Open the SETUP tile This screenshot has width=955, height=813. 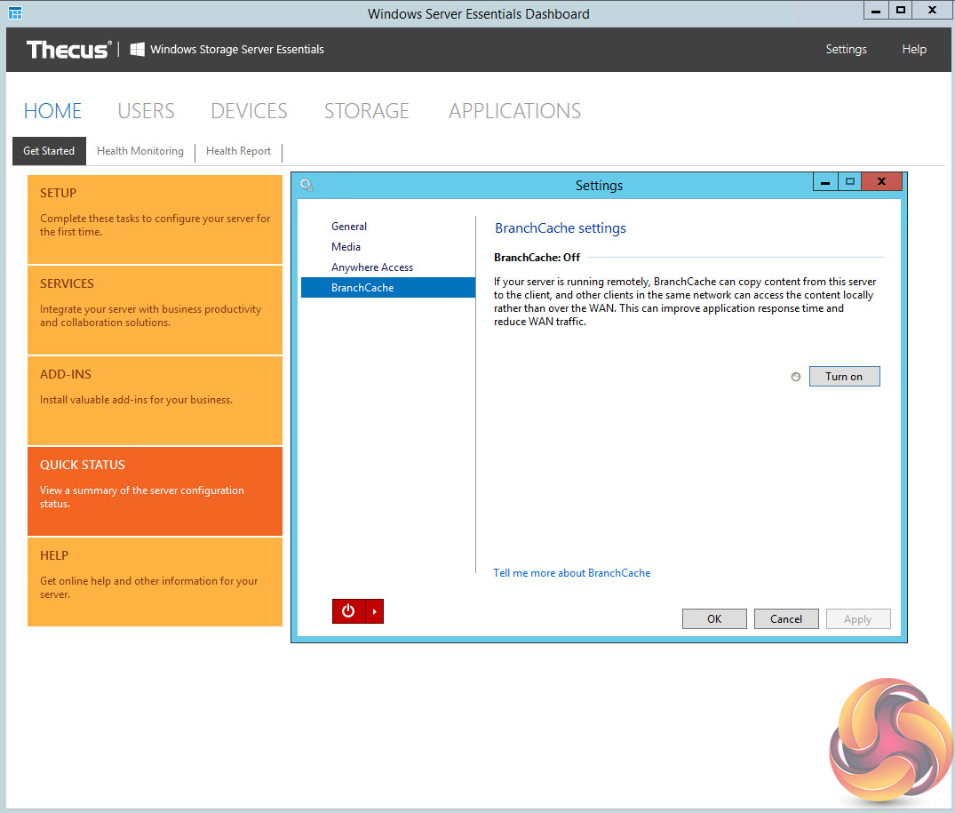155,219
